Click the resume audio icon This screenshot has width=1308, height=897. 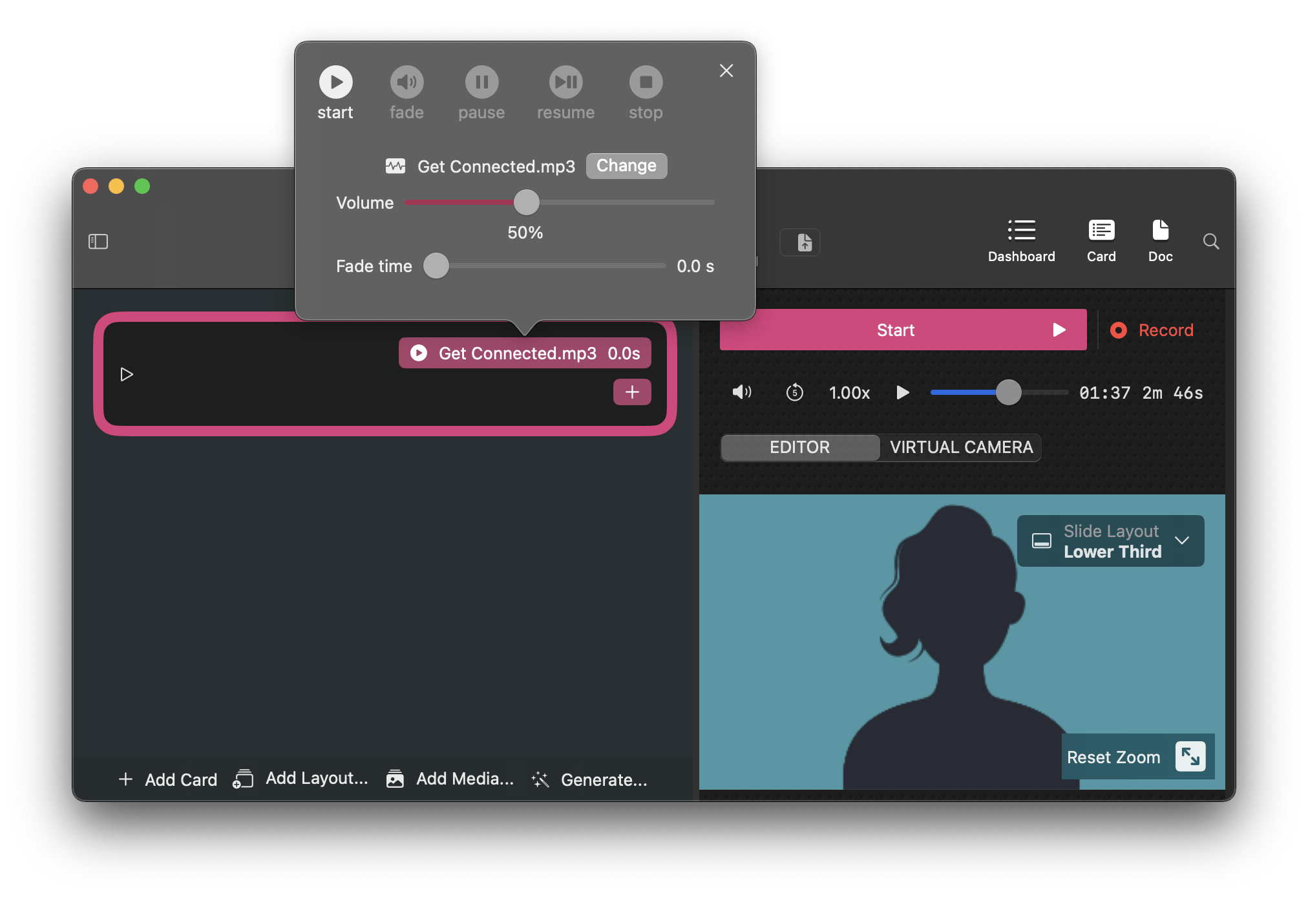tap(565, 83)
